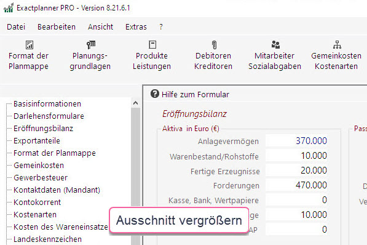Select Basisinformationen in the tree
Image resolution: width=367 pixels, height=245 pixels.
point(47,103)
